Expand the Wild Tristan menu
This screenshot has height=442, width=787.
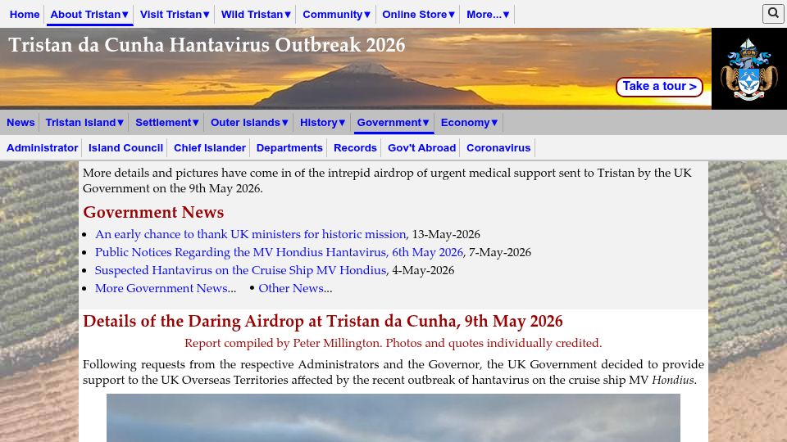pos(256,15)
